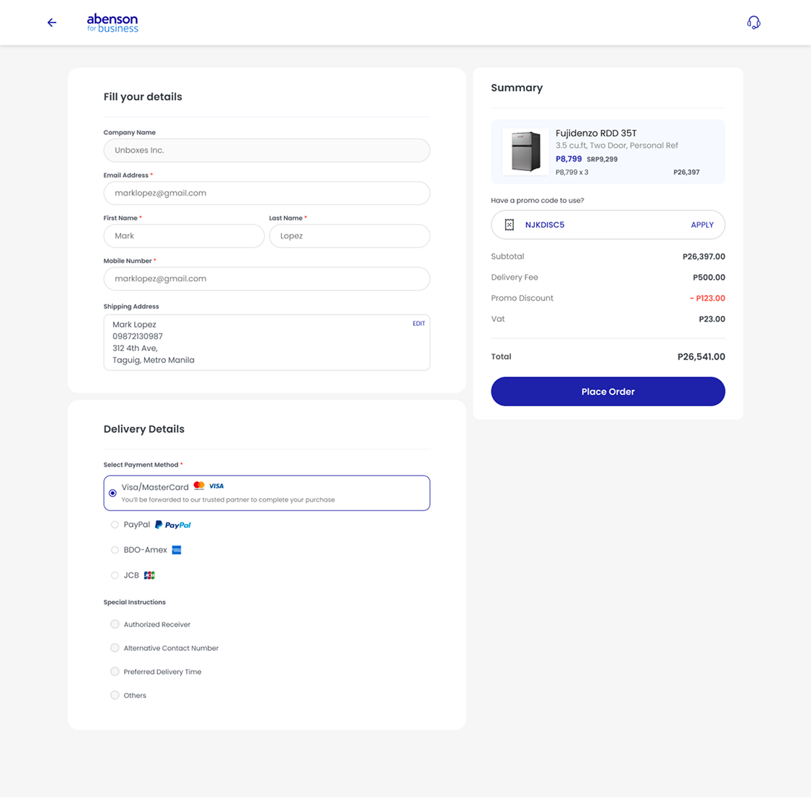Edit the shipping address
811x798 pixels.
coord(418,324)
